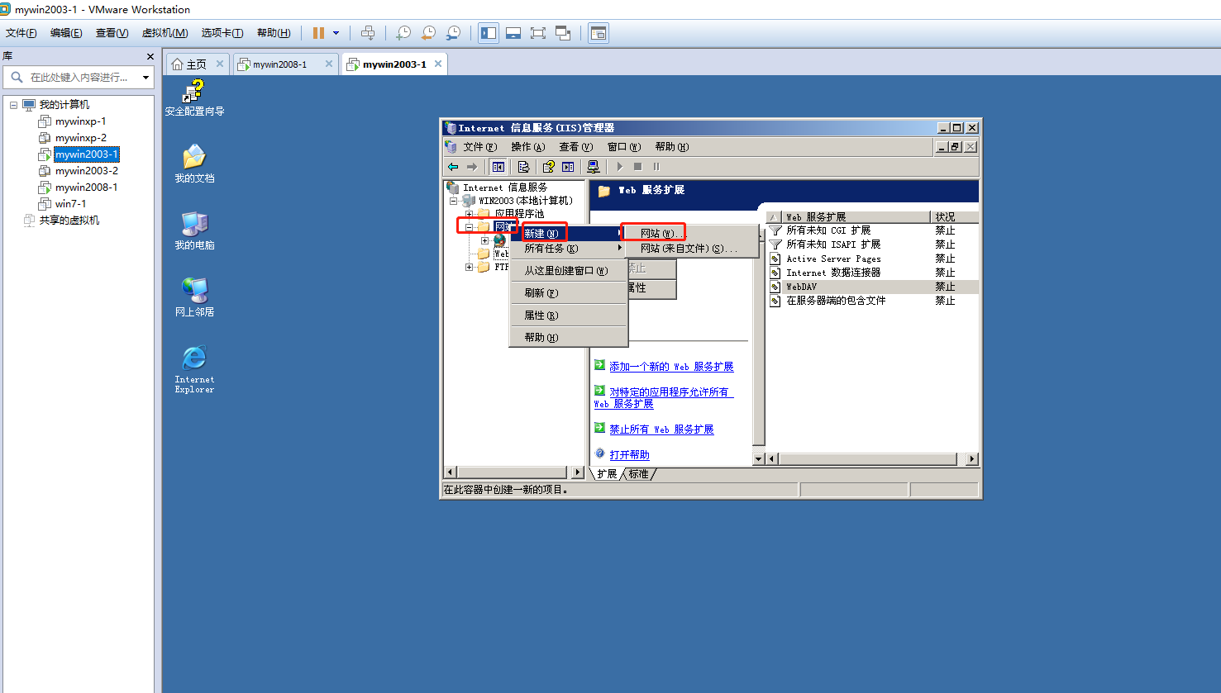Click the IIS help question mark icon

click(548, 167)
